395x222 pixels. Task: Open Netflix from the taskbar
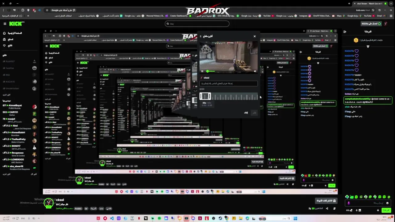click(x=139, y=219)
